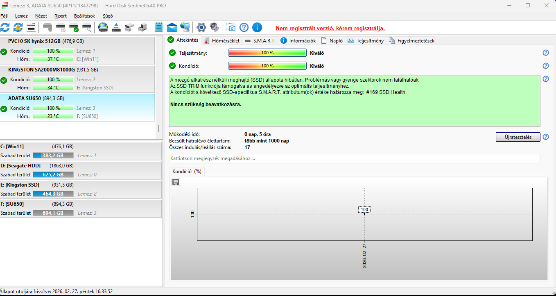Click the blue Refresh arrows toolbar icon

pos(5,28)
